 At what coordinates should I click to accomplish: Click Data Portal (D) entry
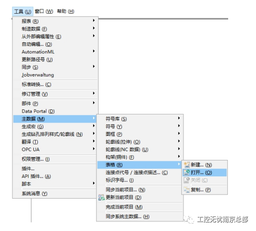point(55,111)
